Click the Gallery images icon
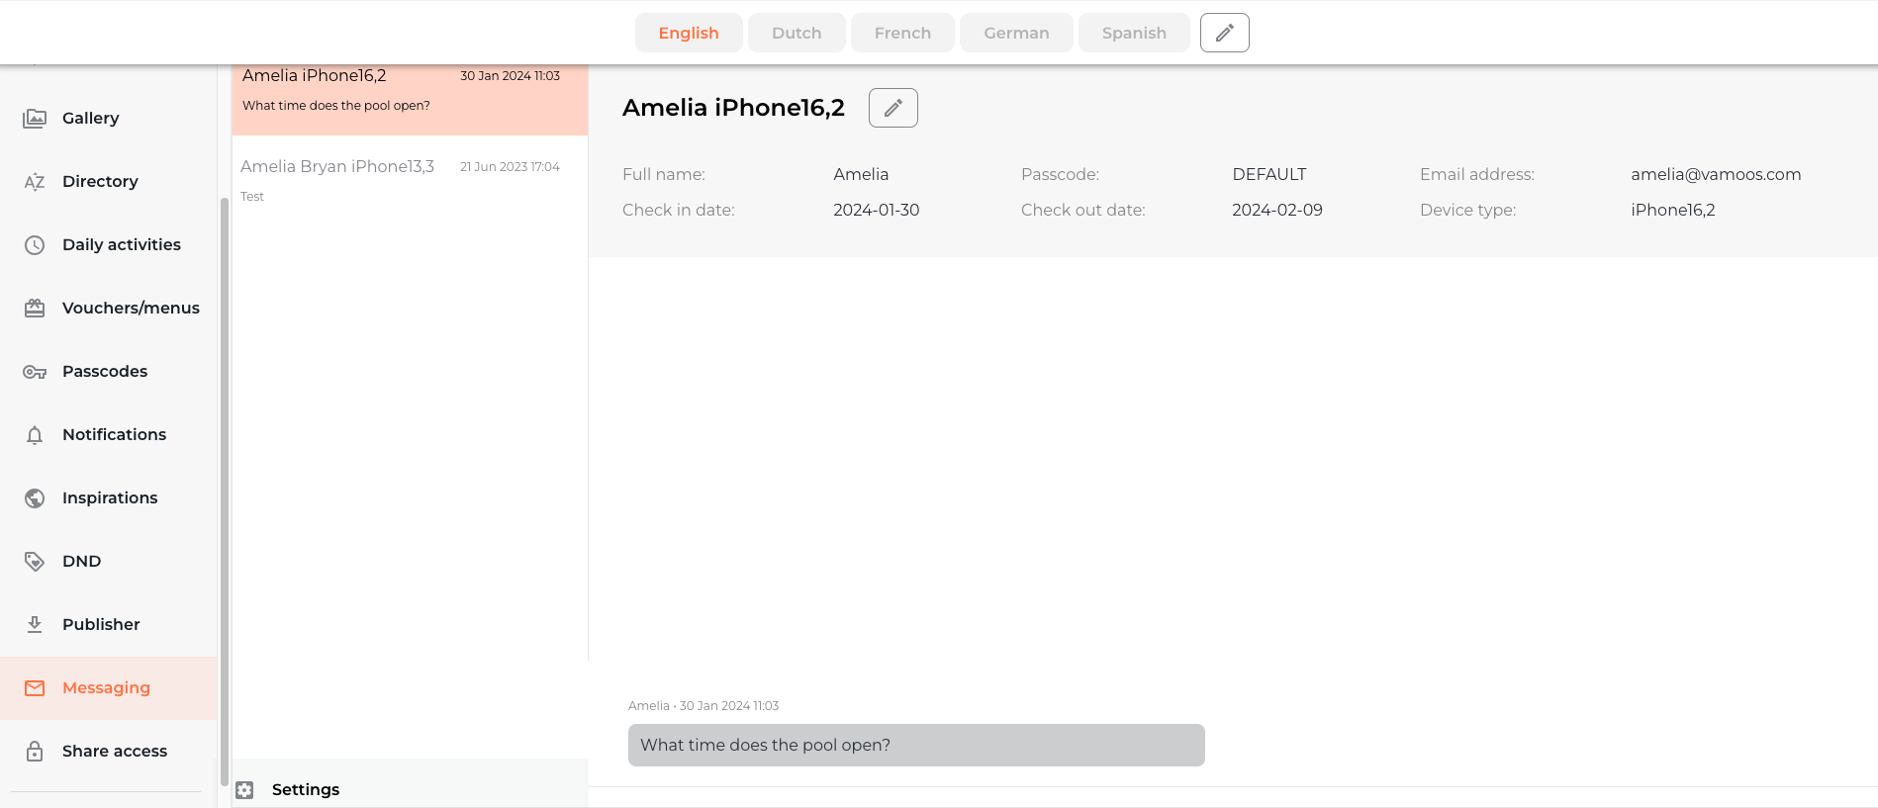The height and width of the screenshot is (808, 1878). (x=35, y=119)
